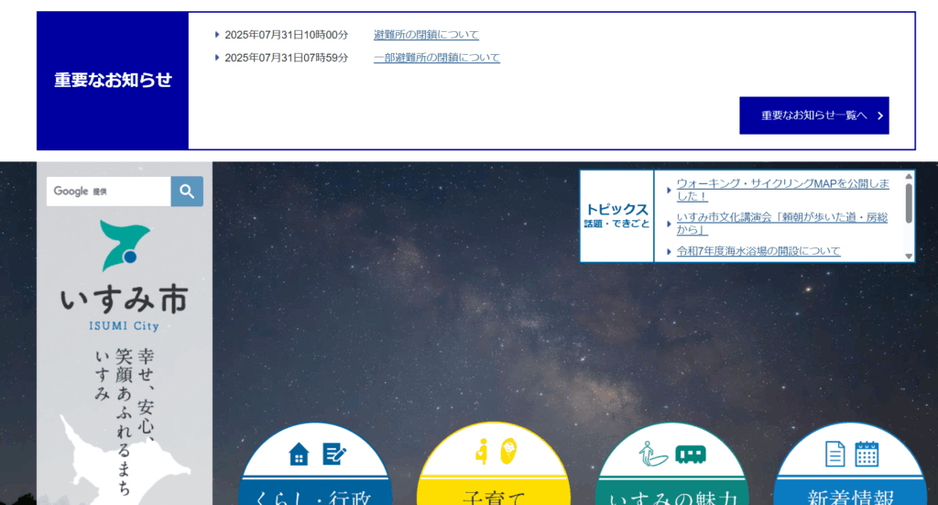Image resolution: width=938 pixels, height=505 pixels.
Task: Click the topics list scrollbar thumb
Action: pyautogui.click(x=909, y=203)
